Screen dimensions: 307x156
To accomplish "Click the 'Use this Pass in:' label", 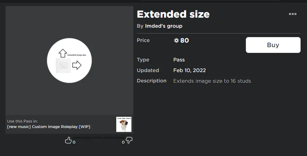I will [x=23, y=121].
